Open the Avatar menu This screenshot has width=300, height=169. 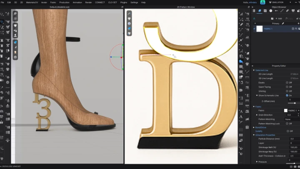44,3
